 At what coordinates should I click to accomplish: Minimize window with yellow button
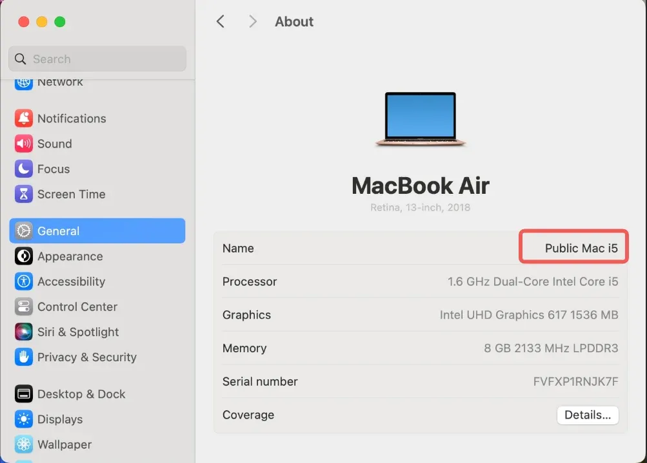point(42,21)
